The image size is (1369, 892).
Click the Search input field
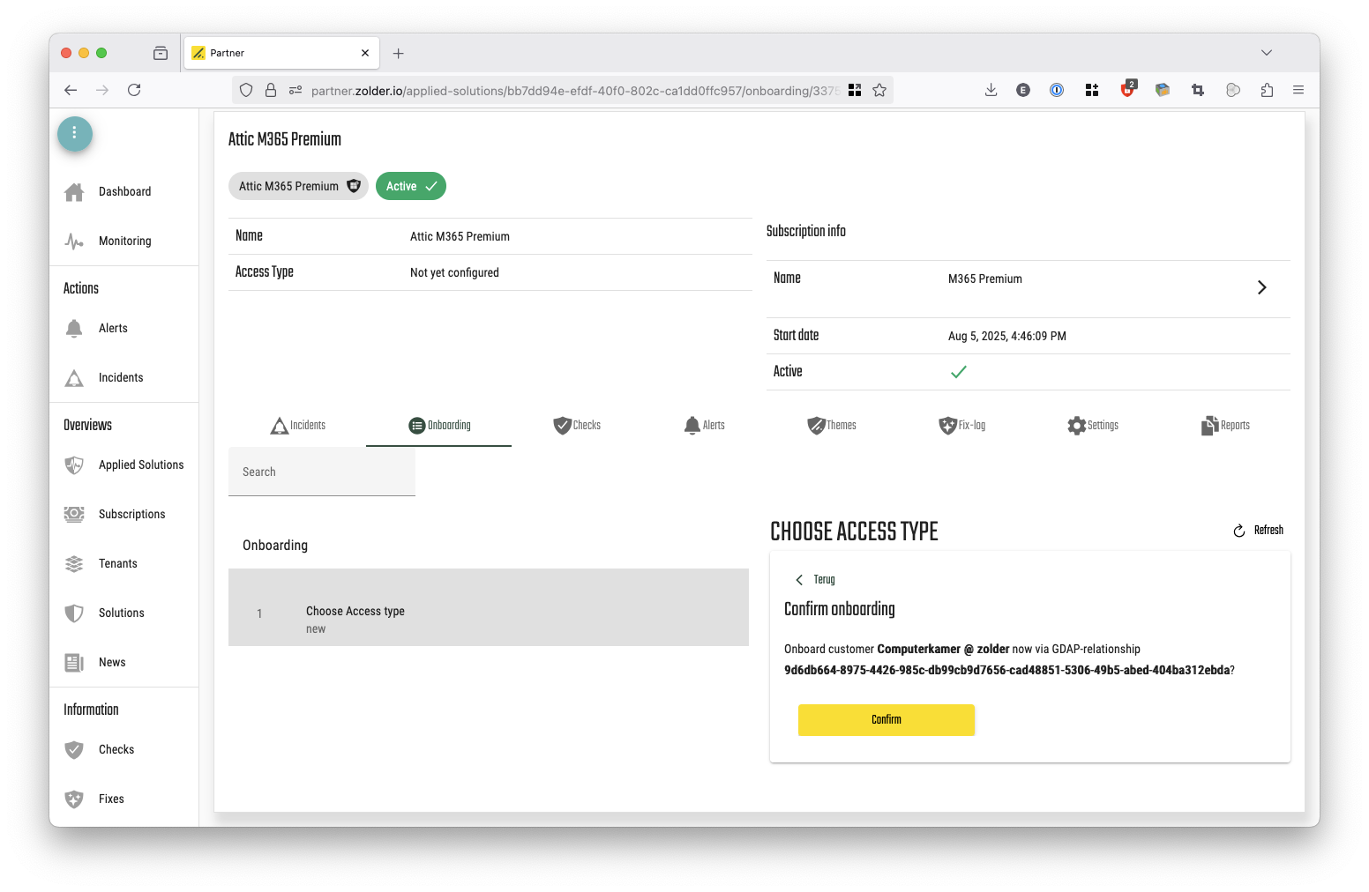pyautogui.click(x=322, y=472)
